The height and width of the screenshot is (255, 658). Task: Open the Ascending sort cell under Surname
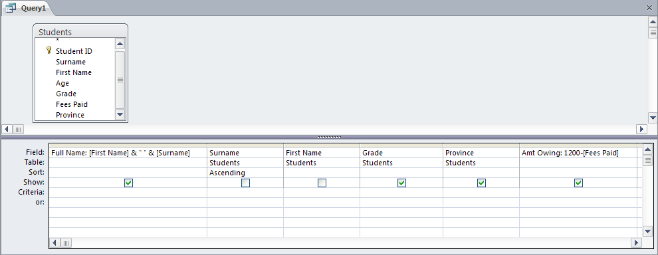click(245, 173)
